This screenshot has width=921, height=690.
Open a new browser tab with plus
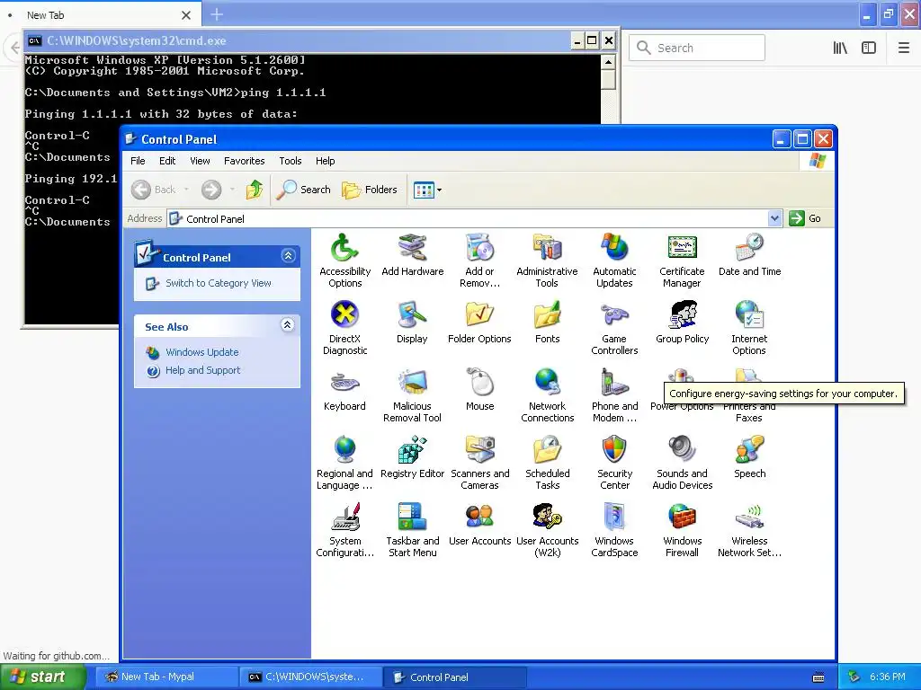tap(217, 14)
